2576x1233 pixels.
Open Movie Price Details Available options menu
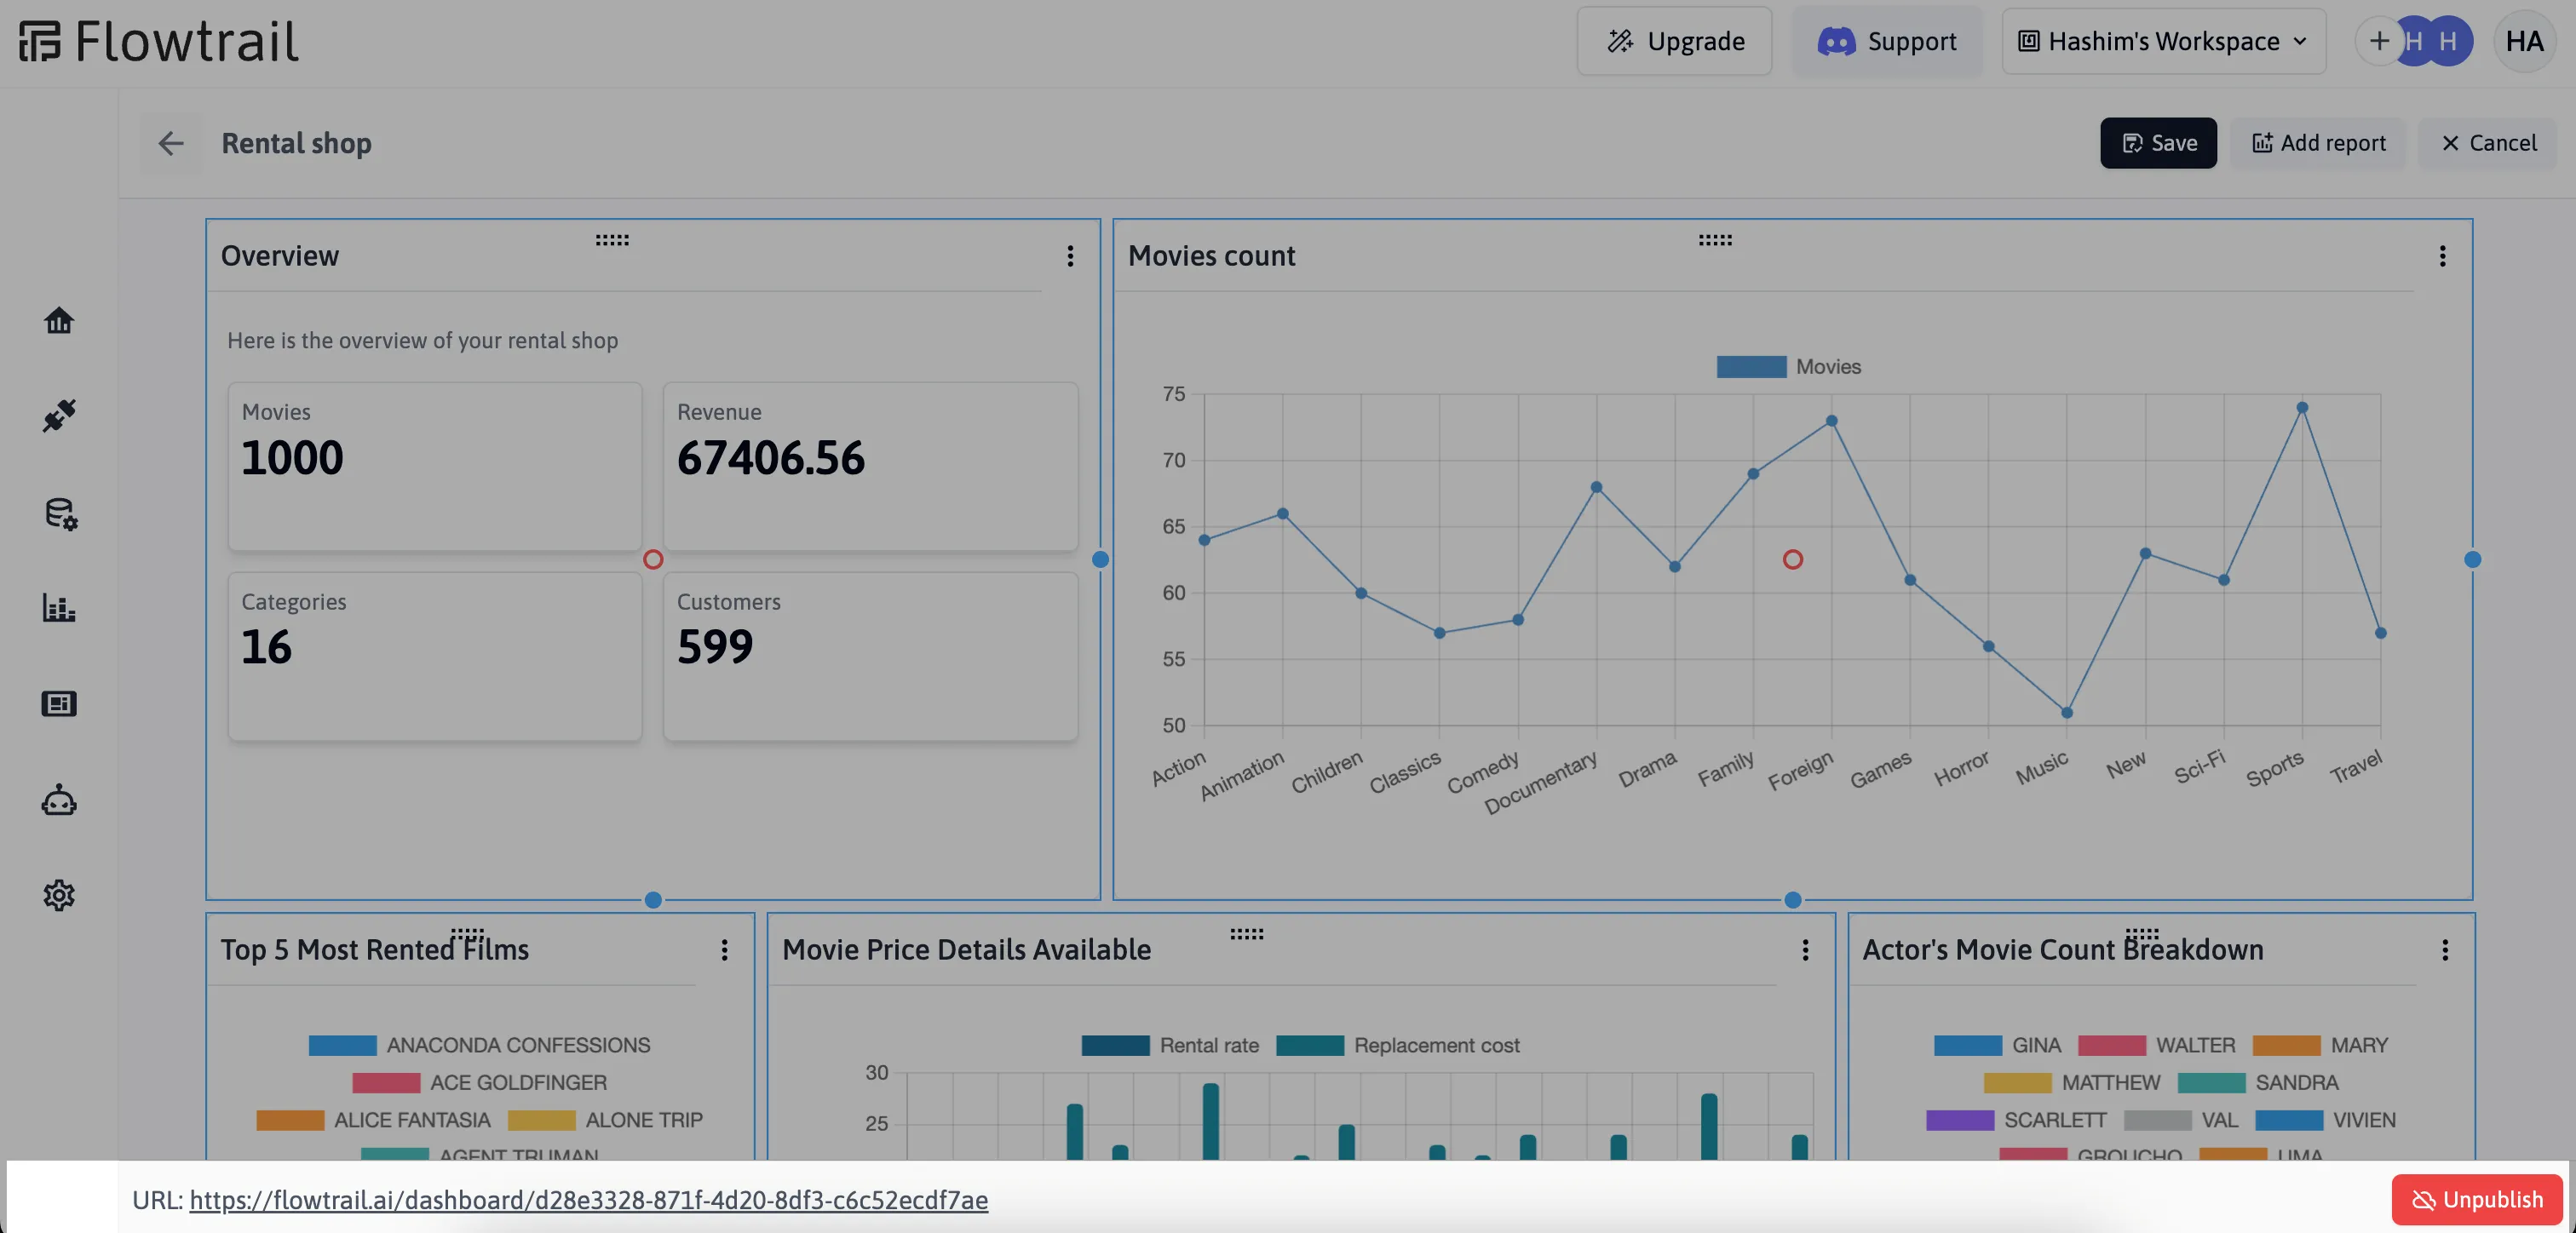point(1805,950)
